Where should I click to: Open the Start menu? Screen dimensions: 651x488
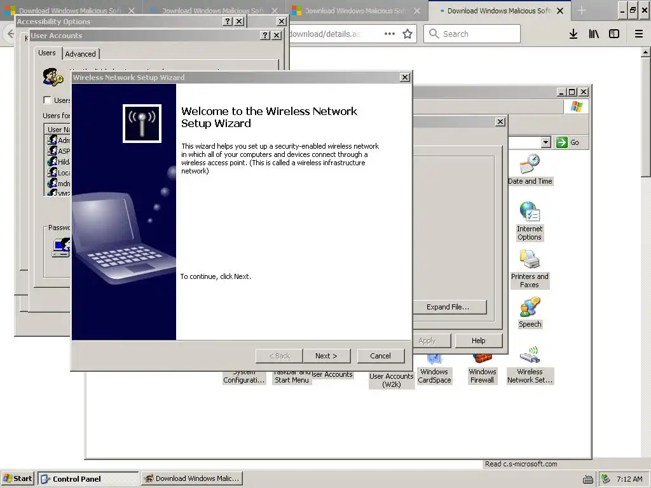(17, 478)
